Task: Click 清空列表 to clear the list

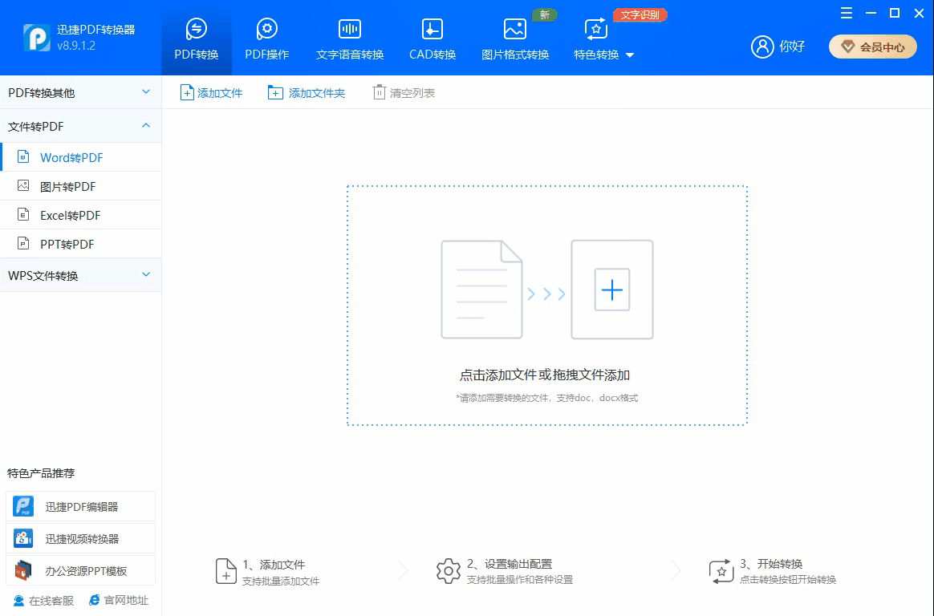Action: tap(404, 93)
